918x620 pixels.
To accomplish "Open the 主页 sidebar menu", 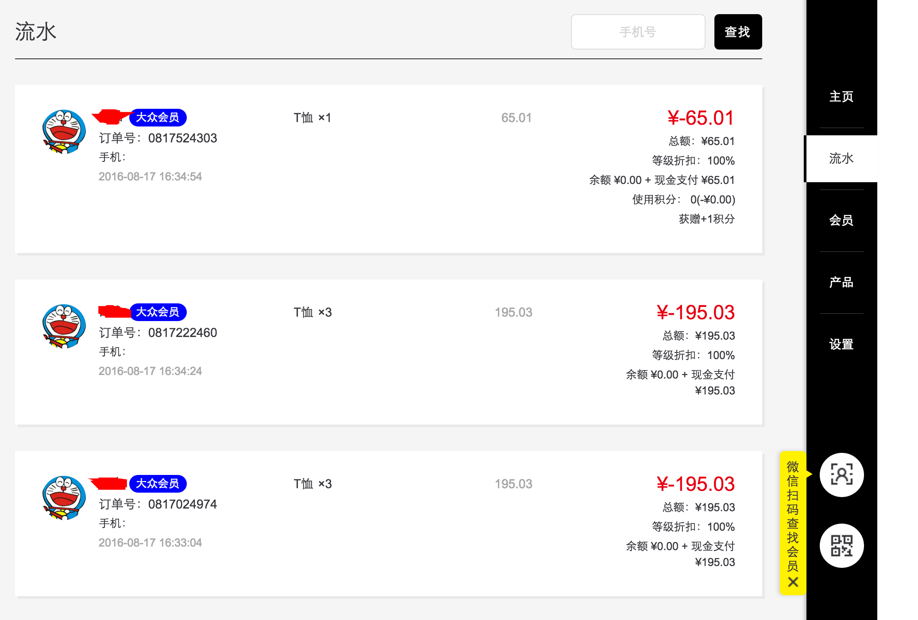I will [x=841, y=96].
